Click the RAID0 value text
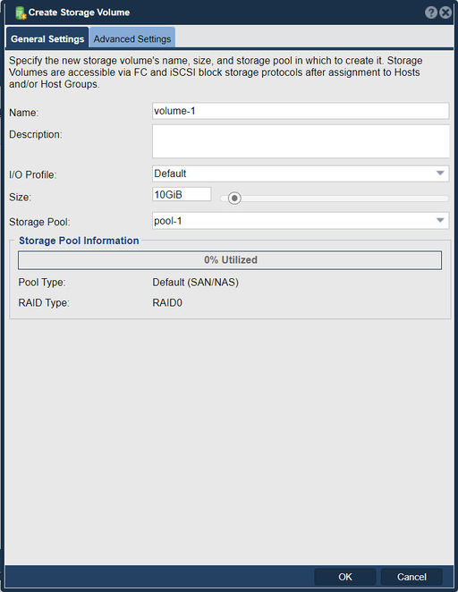Screen dimensions: 458x592 pos(167,303)
